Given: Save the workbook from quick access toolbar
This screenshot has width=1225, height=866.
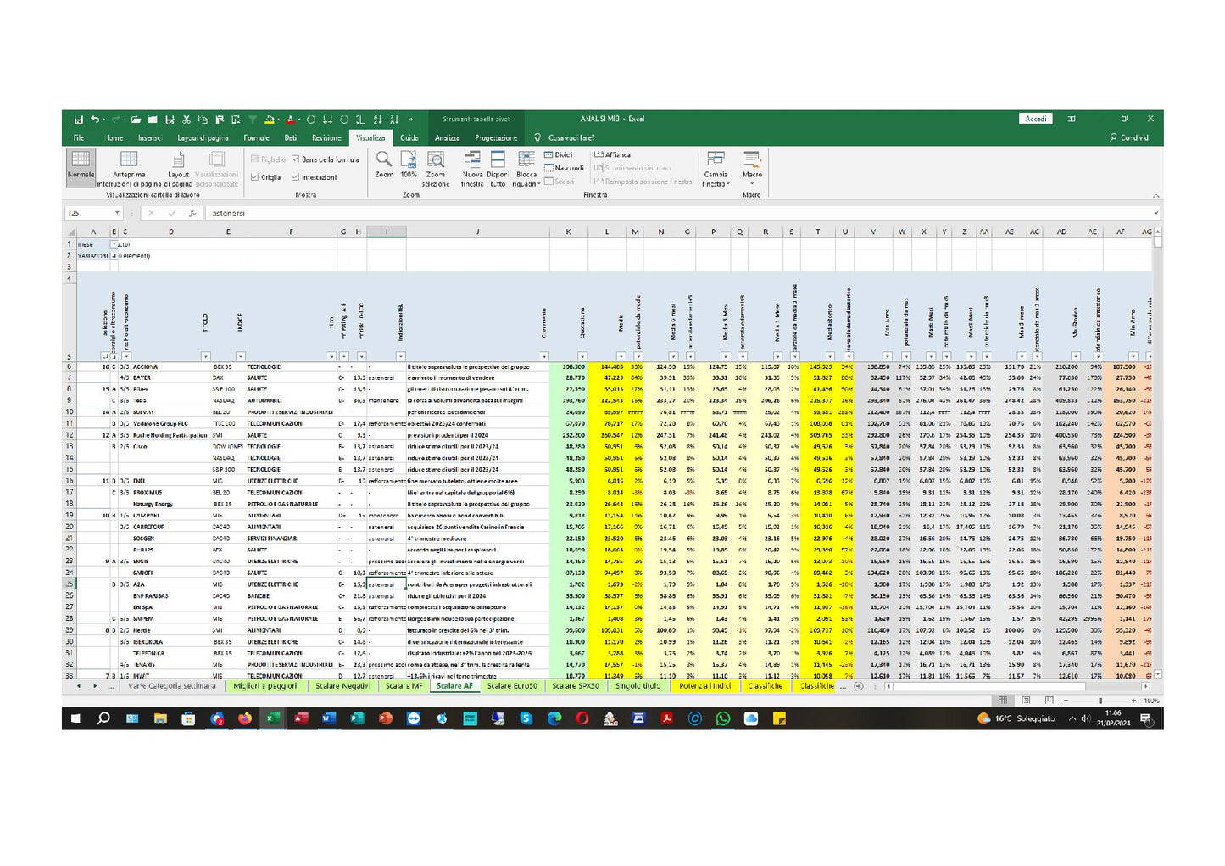Looking at the screenshot, I should [x=78, y=120].
